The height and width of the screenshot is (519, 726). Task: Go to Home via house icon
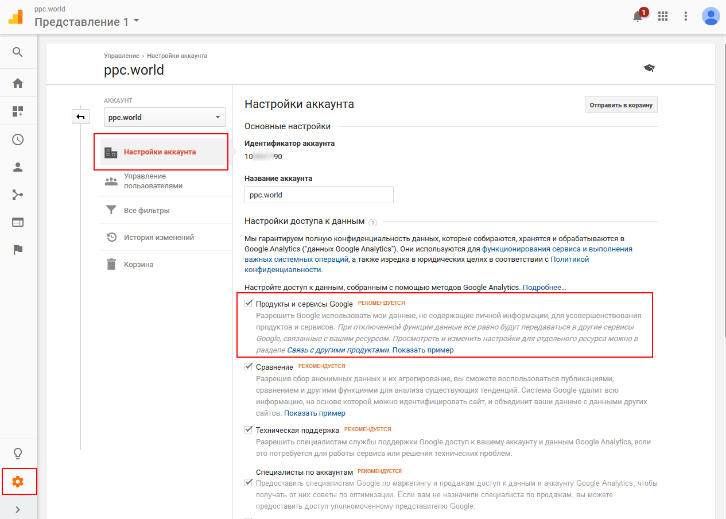18,83
